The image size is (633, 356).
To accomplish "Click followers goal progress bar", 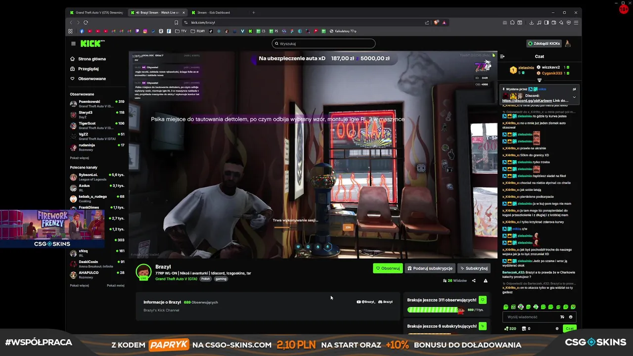I will pos(436,310).
